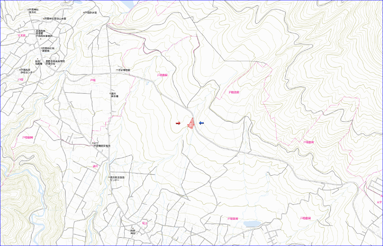Click the 戸隠神社宿坊山本館 marker
The image size is (383, 246).
[x=43, y=19]
